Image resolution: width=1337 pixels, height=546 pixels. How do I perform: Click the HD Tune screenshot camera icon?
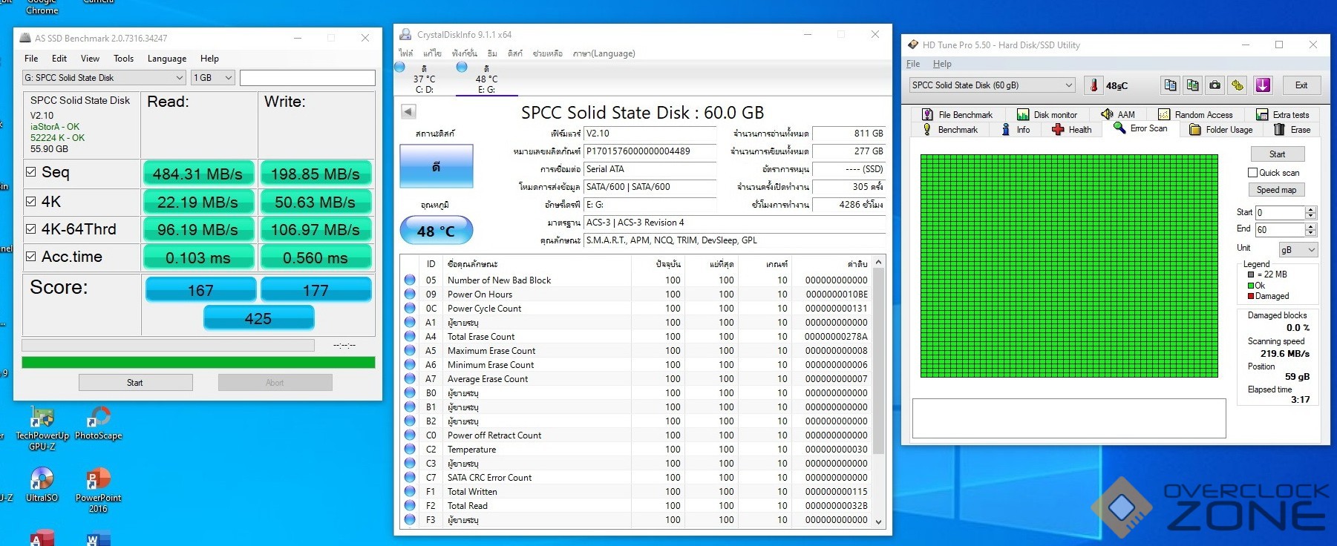point(1215,85)
